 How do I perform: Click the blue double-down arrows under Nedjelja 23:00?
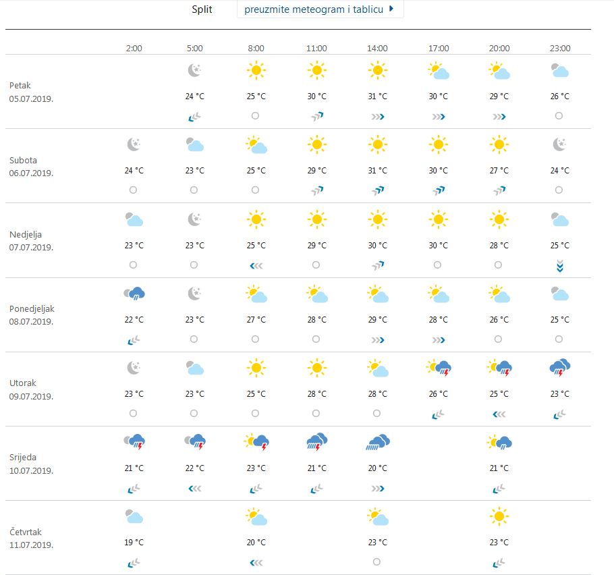point(559,265)
